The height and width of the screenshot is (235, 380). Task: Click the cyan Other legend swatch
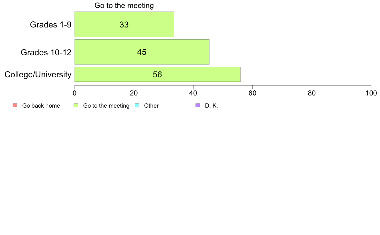point(137,105)
